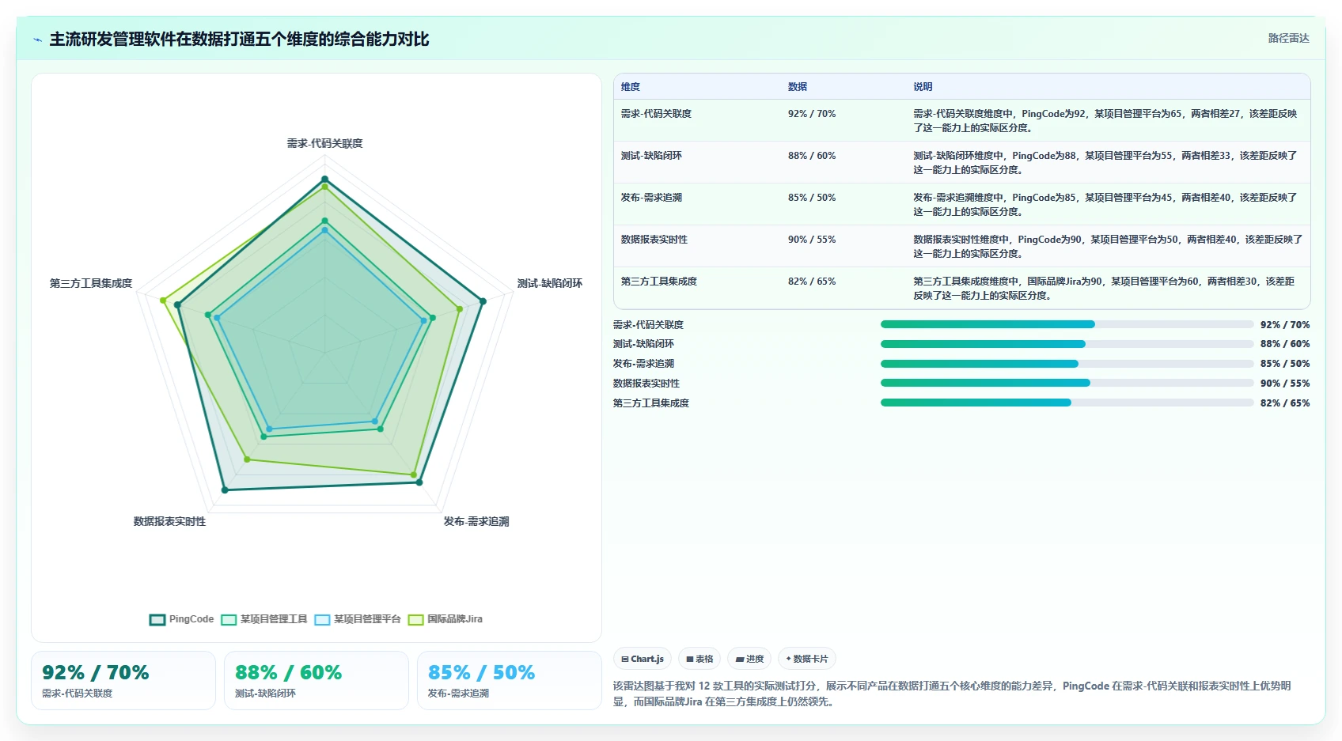1342x741 pixels.
Task: Click radar axis label 需求-代码关联度
Action: coord(324,143)
